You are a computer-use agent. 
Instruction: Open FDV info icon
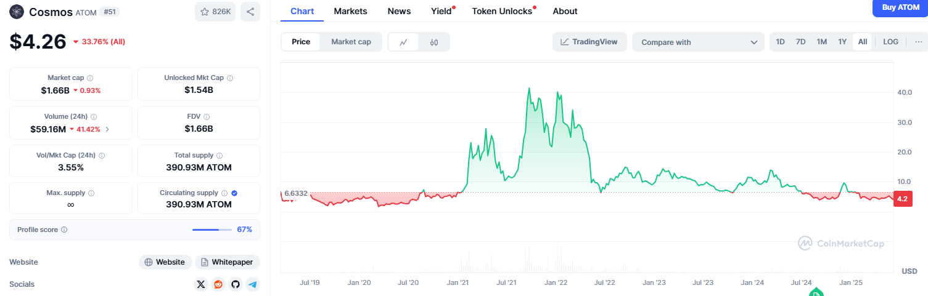click(207, 117)
